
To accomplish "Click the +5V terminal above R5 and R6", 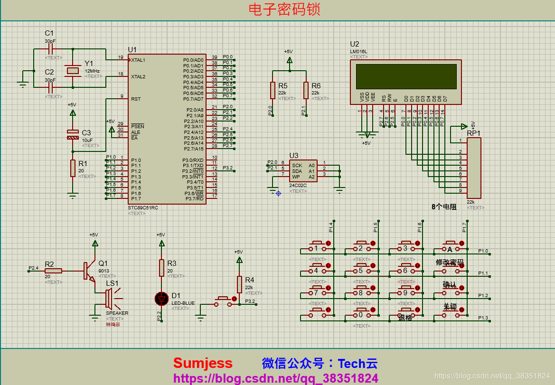I will (x=290, y=60).
